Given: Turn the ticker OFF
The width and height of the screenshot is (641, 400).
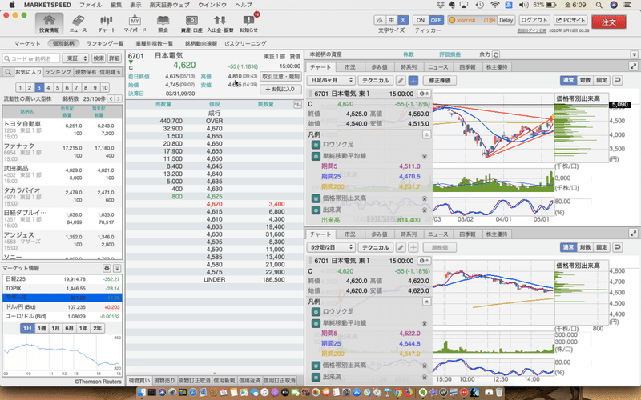Looking at the screenshot, I should click(x=436, y=21).
